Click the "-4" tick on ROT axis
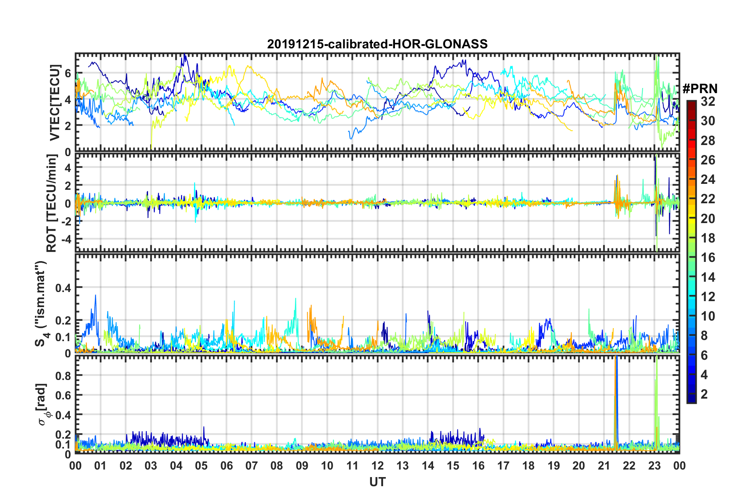The width and height of the screenshot is (755, 504). [66, 239]
